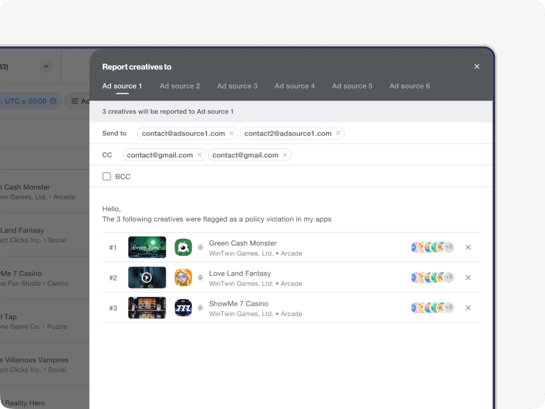Click ShowMe 7 Casino 777 app icon
Viewport: 545px width, 409px height.
pyautogui.click(x=183, y=308)
